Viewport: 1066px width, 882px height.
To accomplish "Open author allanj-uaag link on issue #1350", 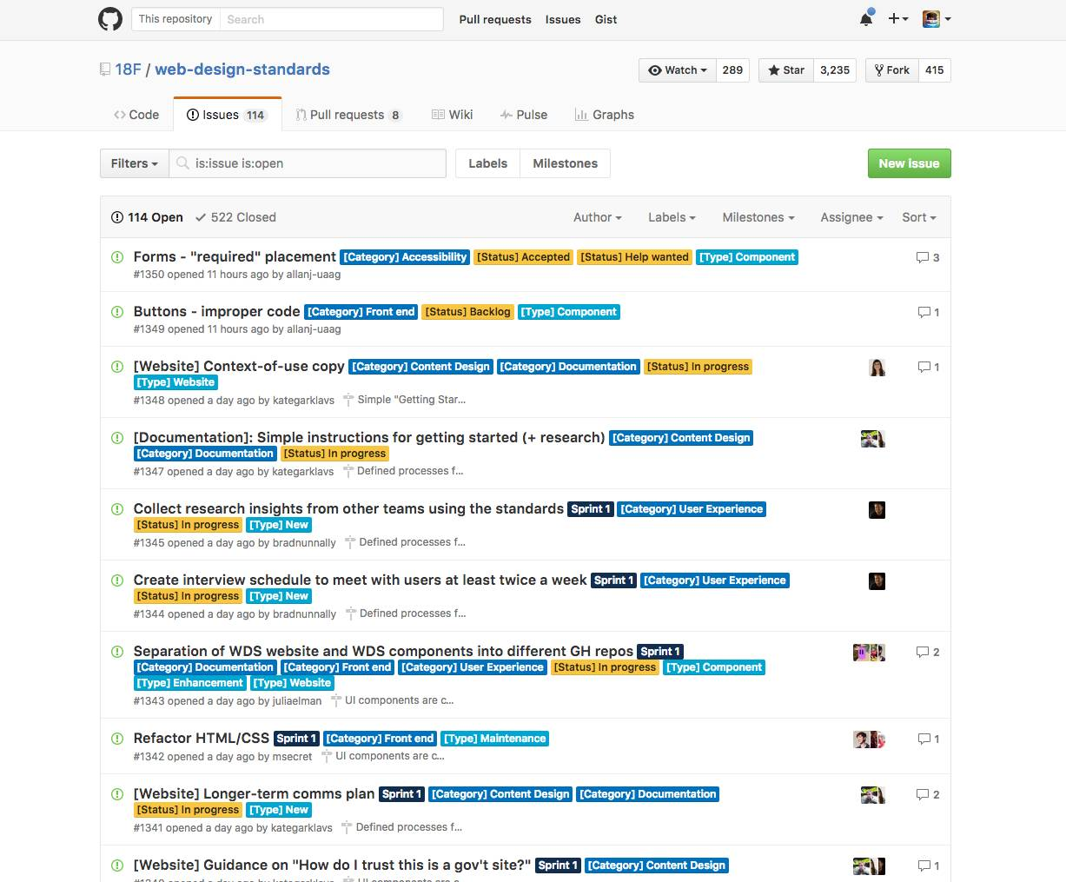I will [314, 275].
